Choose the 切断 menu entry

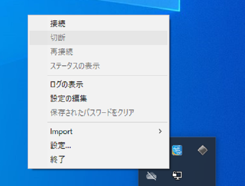pyautogui.click(x=98, y=38)
